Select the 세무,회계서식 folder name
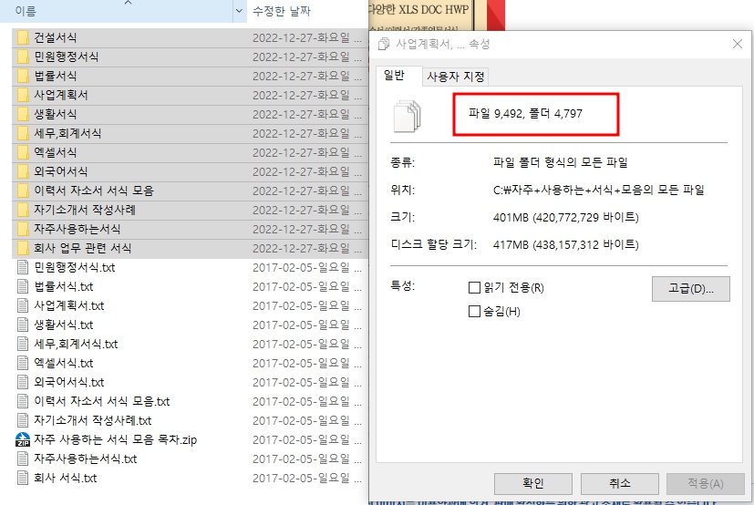754x505 pixels. click(x=67, y=133)
